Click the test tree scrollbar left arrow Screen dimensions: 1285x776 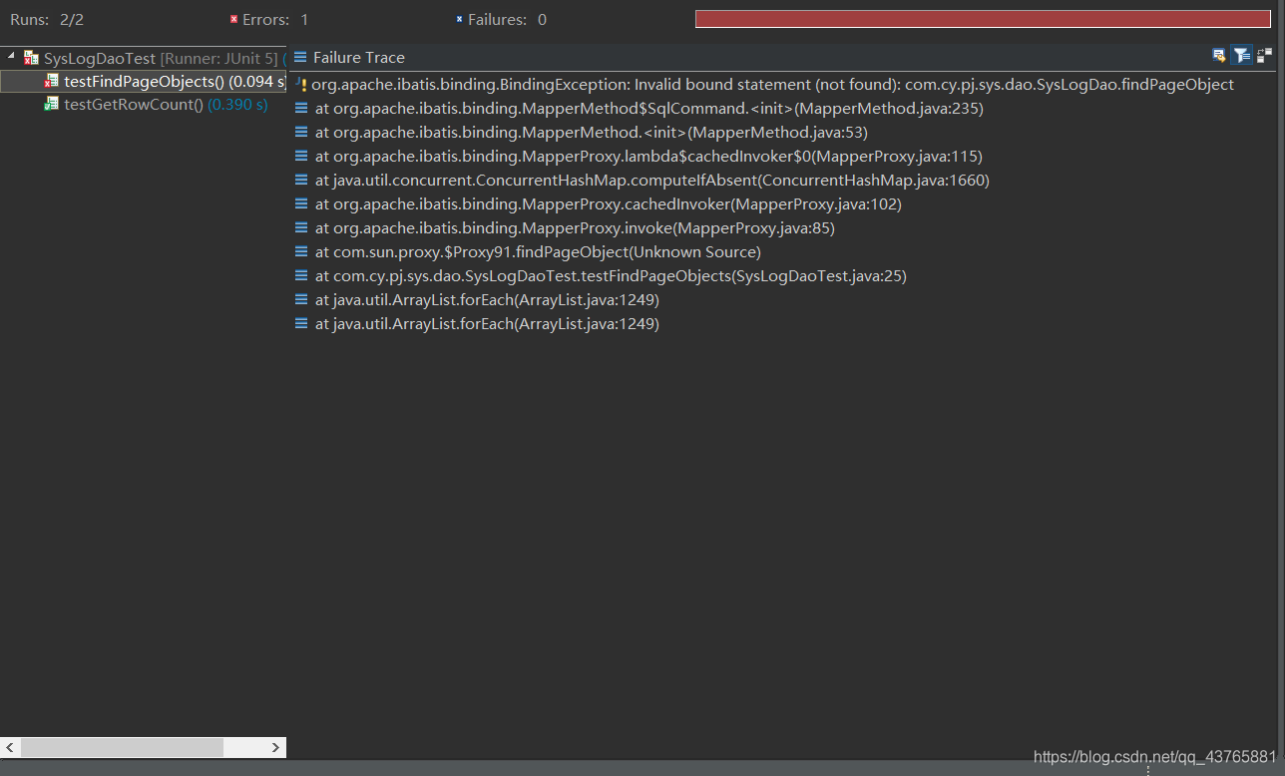(x=11, y=747)
